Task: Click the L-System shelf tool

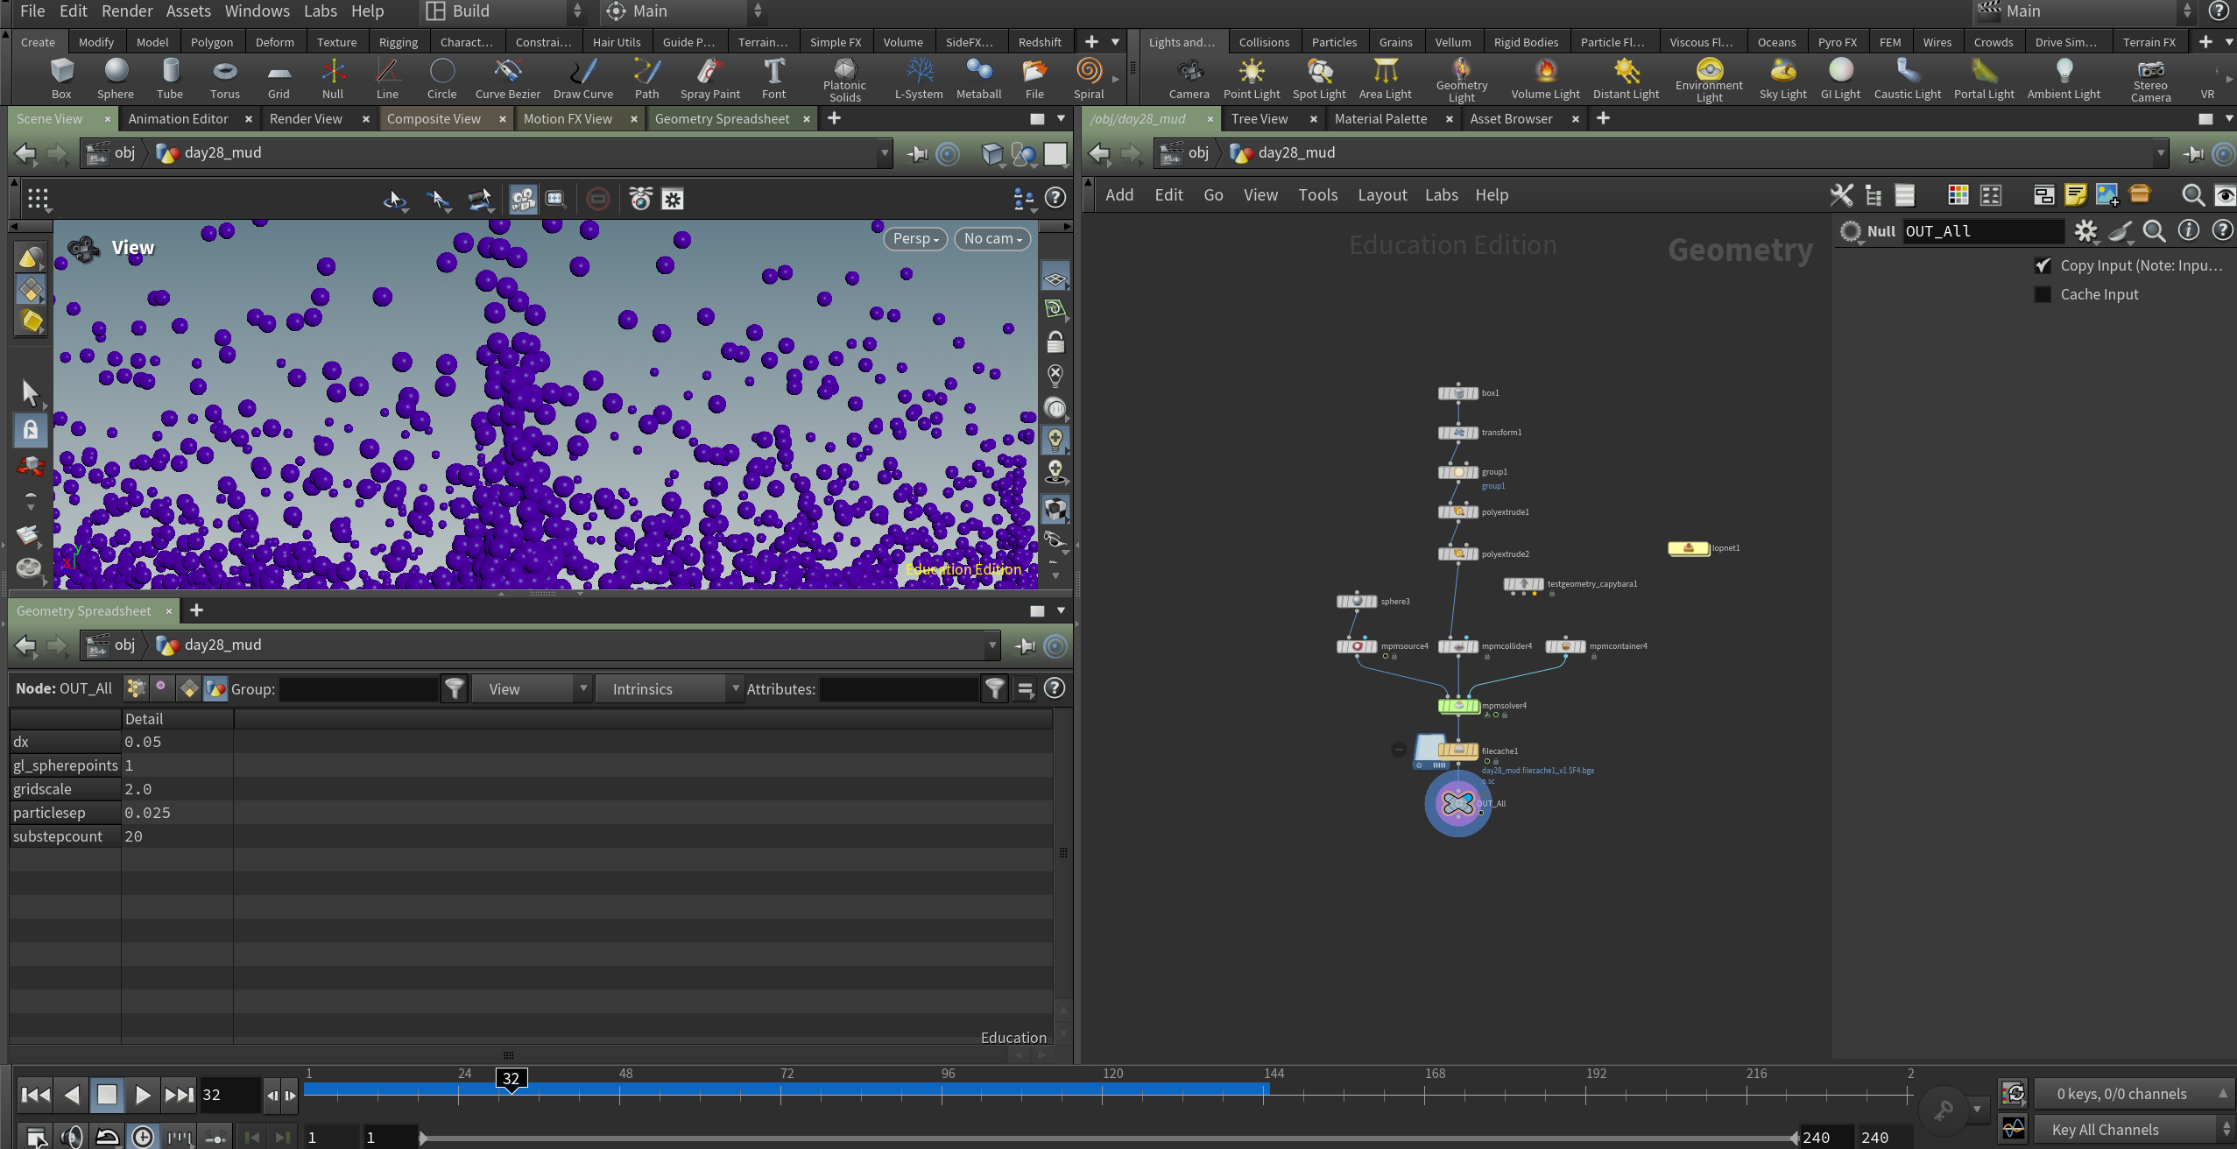Action: click(x=919, y=78)
